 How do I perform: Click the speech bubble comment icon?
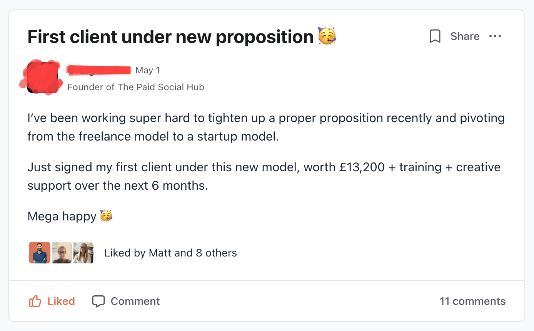click(x=98, y=301)
